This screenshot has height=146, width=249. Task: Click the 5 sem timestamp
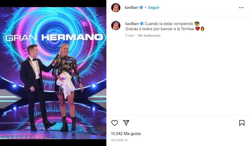coord(130,35)
